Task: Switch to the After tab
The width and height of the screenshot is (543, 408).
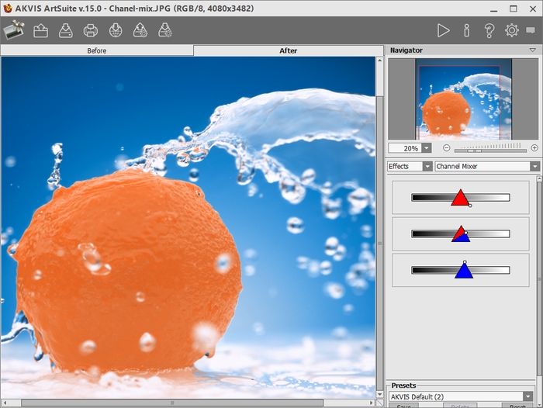Action: click(x=288, y=50)
